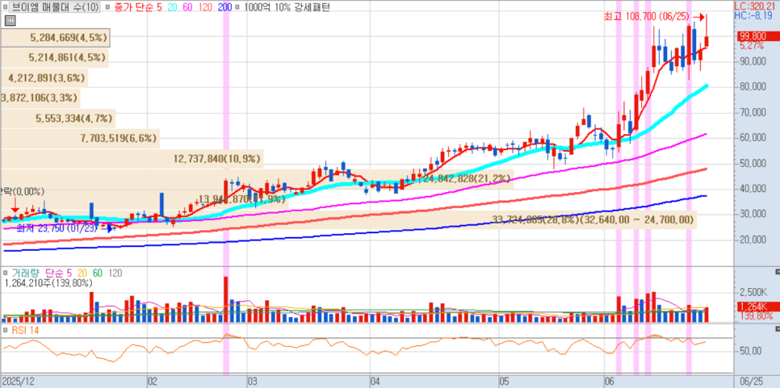Select the 브이엠 매물대 수(10) indicator label

pos(55,7)
